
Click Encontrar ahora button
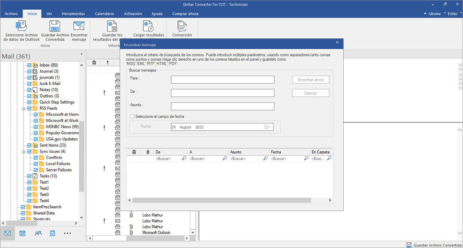311,80
